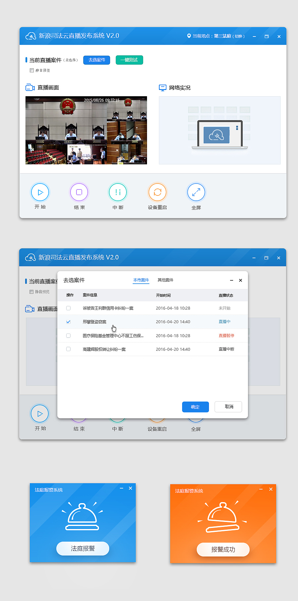Image resolution: width=298 pixels, height=601 pixels.
Task: Check the box for 诉被告王利群信用卡纠纷一案
Action: click(68, 308)
